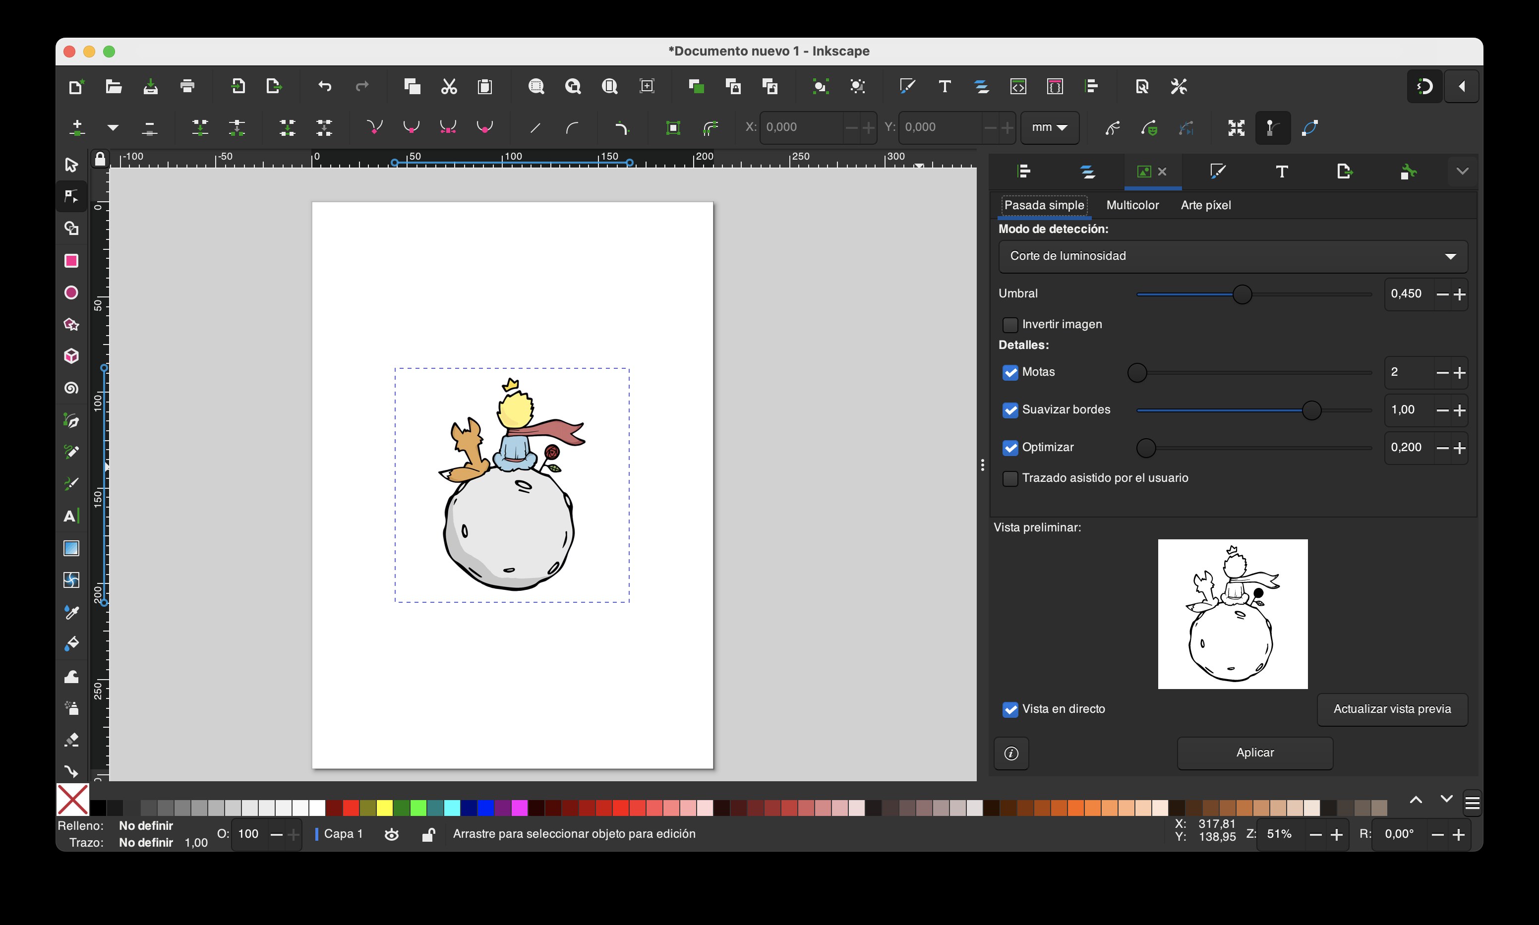Click the Print document icon
The width and height of the screenshot is (1539, 925).
click(x=187, y=86)
